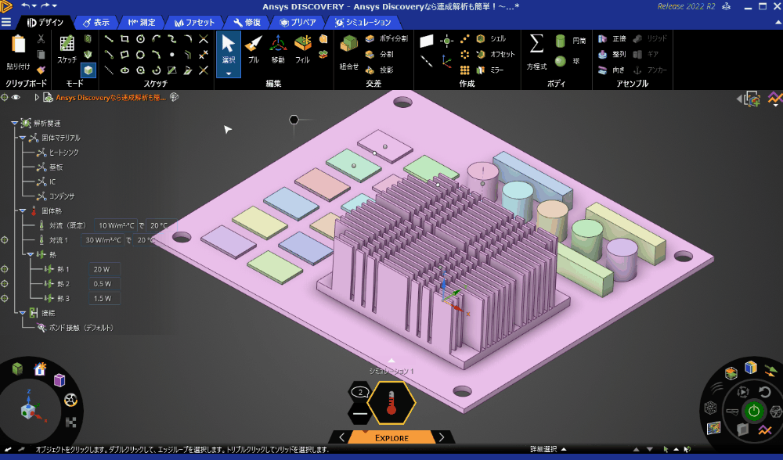This screenshot has width=783, height=460.
Task: Click the plane creation icon
Action: [x=427, y=41]
